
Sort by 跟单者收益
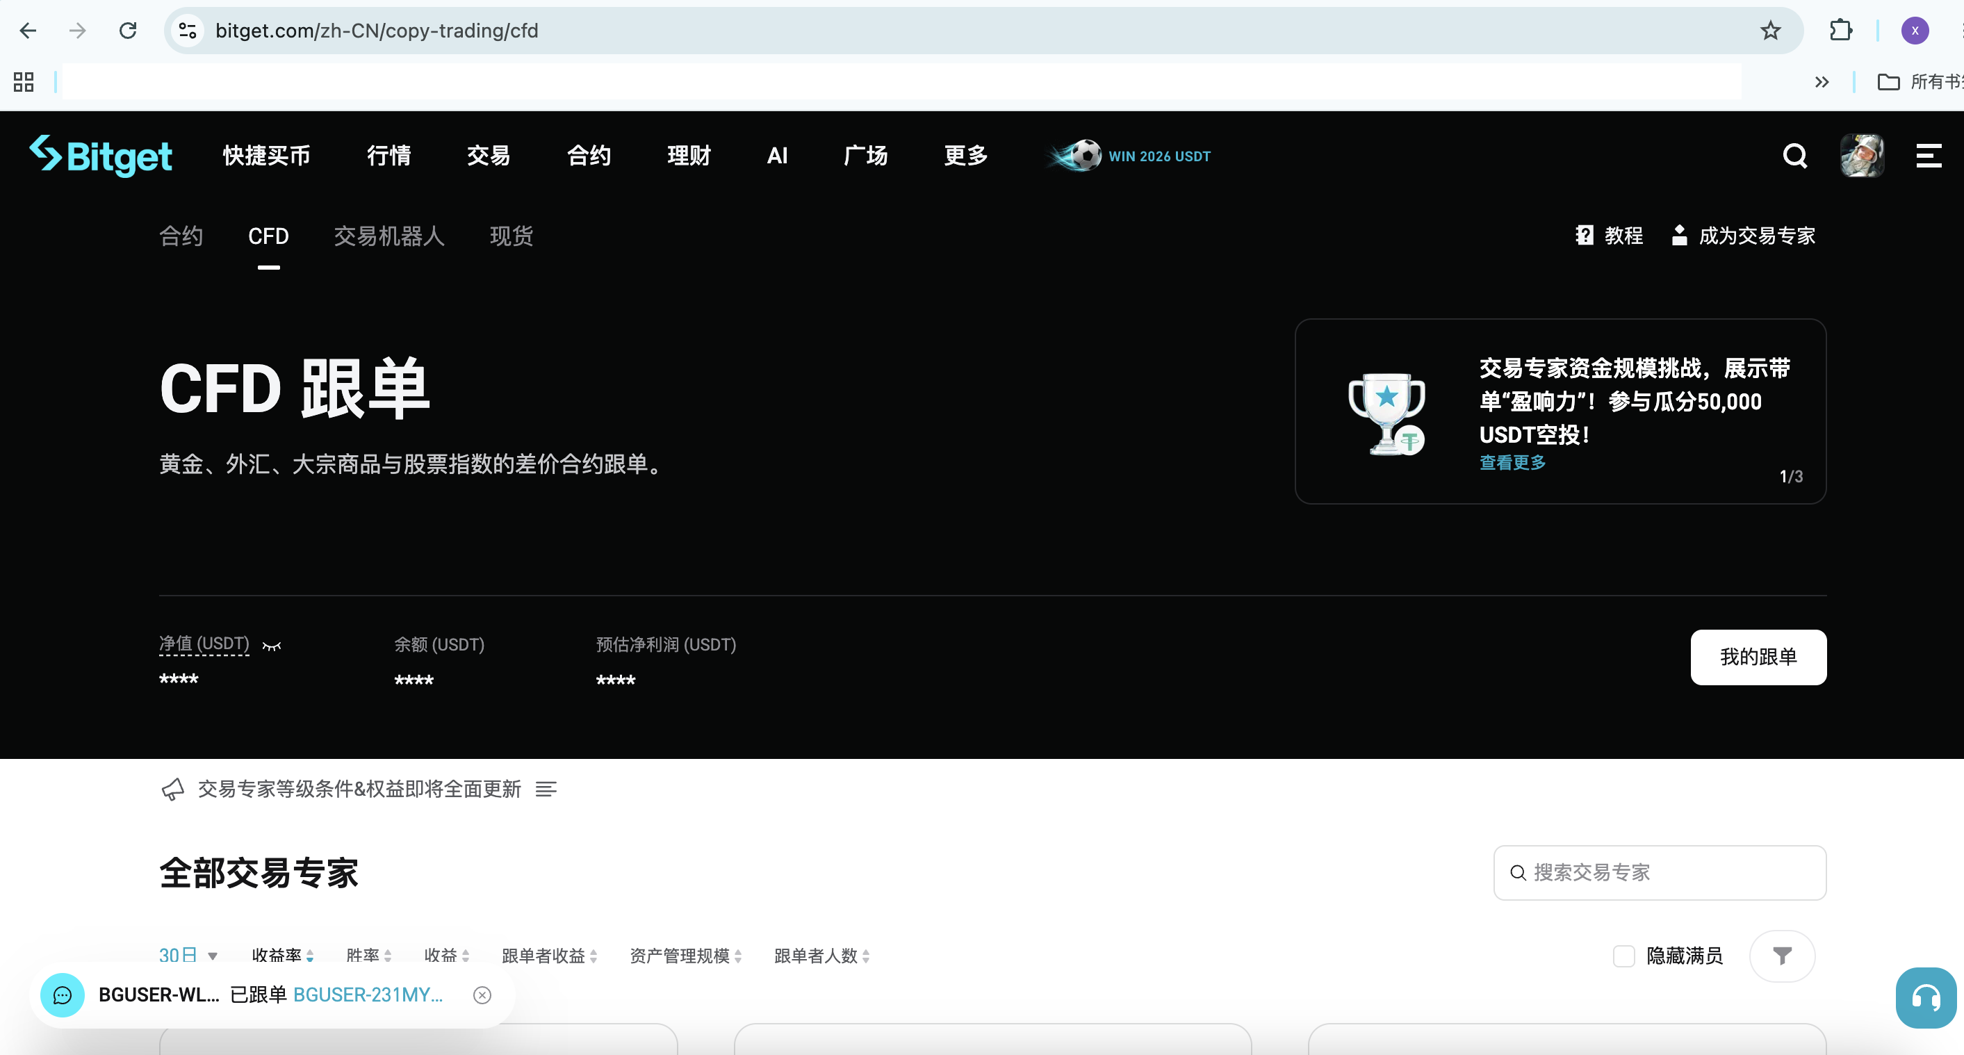click(x=550, y=956)
